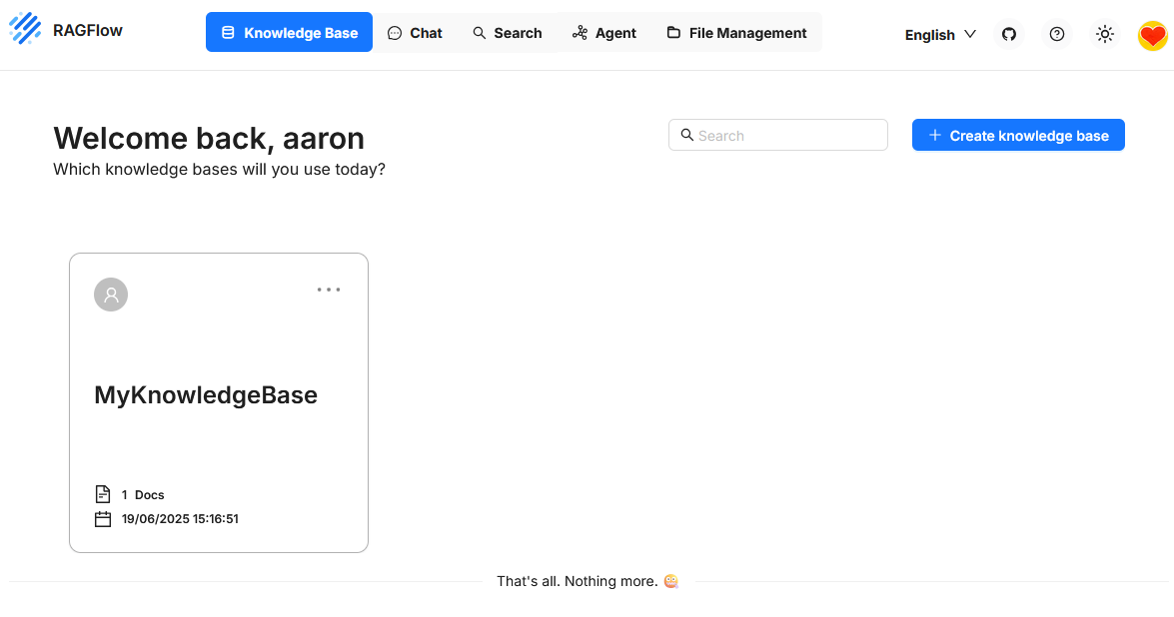Select the Agent tab
The image size is (1174, 617).
pos(604,33)
